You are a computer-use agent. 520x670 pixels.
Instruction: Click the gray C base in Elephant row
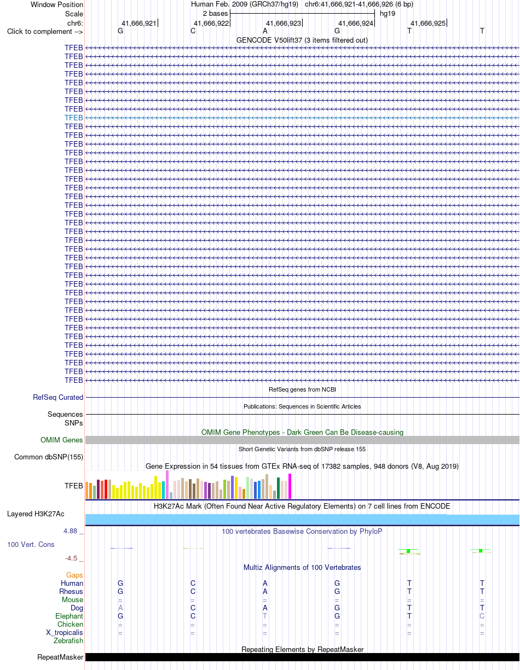click(x=482, y=616)
